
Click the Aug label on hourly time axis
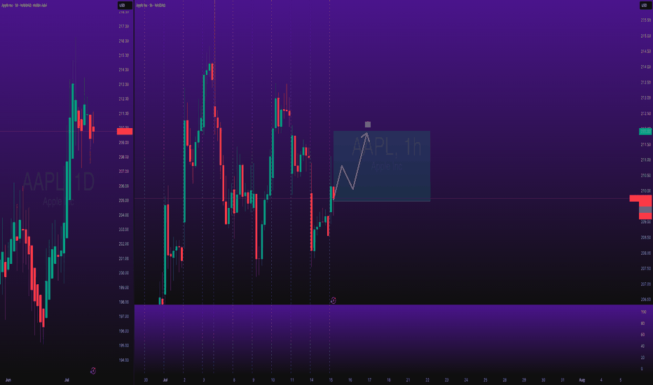coord(582,380)
